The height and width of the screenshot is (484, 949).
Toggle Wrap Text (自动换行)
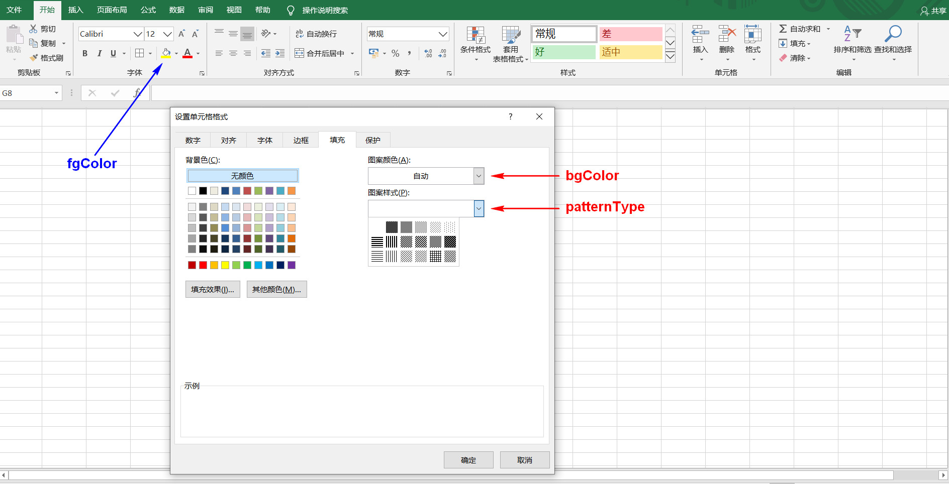(300, 34)
